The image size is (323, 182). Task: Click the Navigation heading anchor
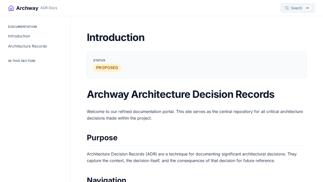pyautogui.click(x=106, y=179)
